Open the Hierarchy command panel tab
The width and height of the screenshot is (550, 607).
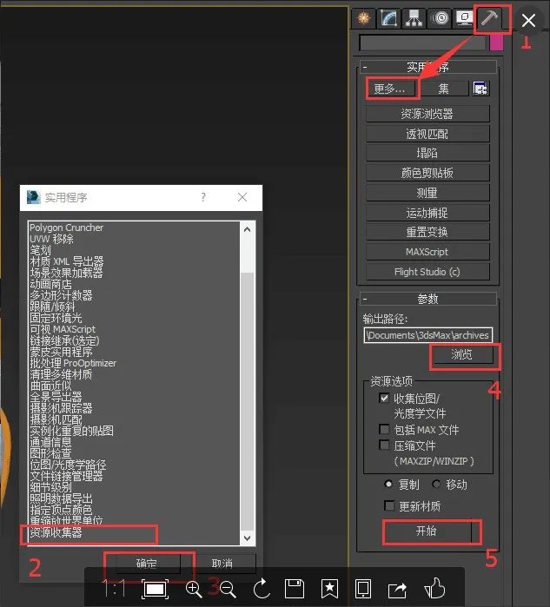point(414,18)
